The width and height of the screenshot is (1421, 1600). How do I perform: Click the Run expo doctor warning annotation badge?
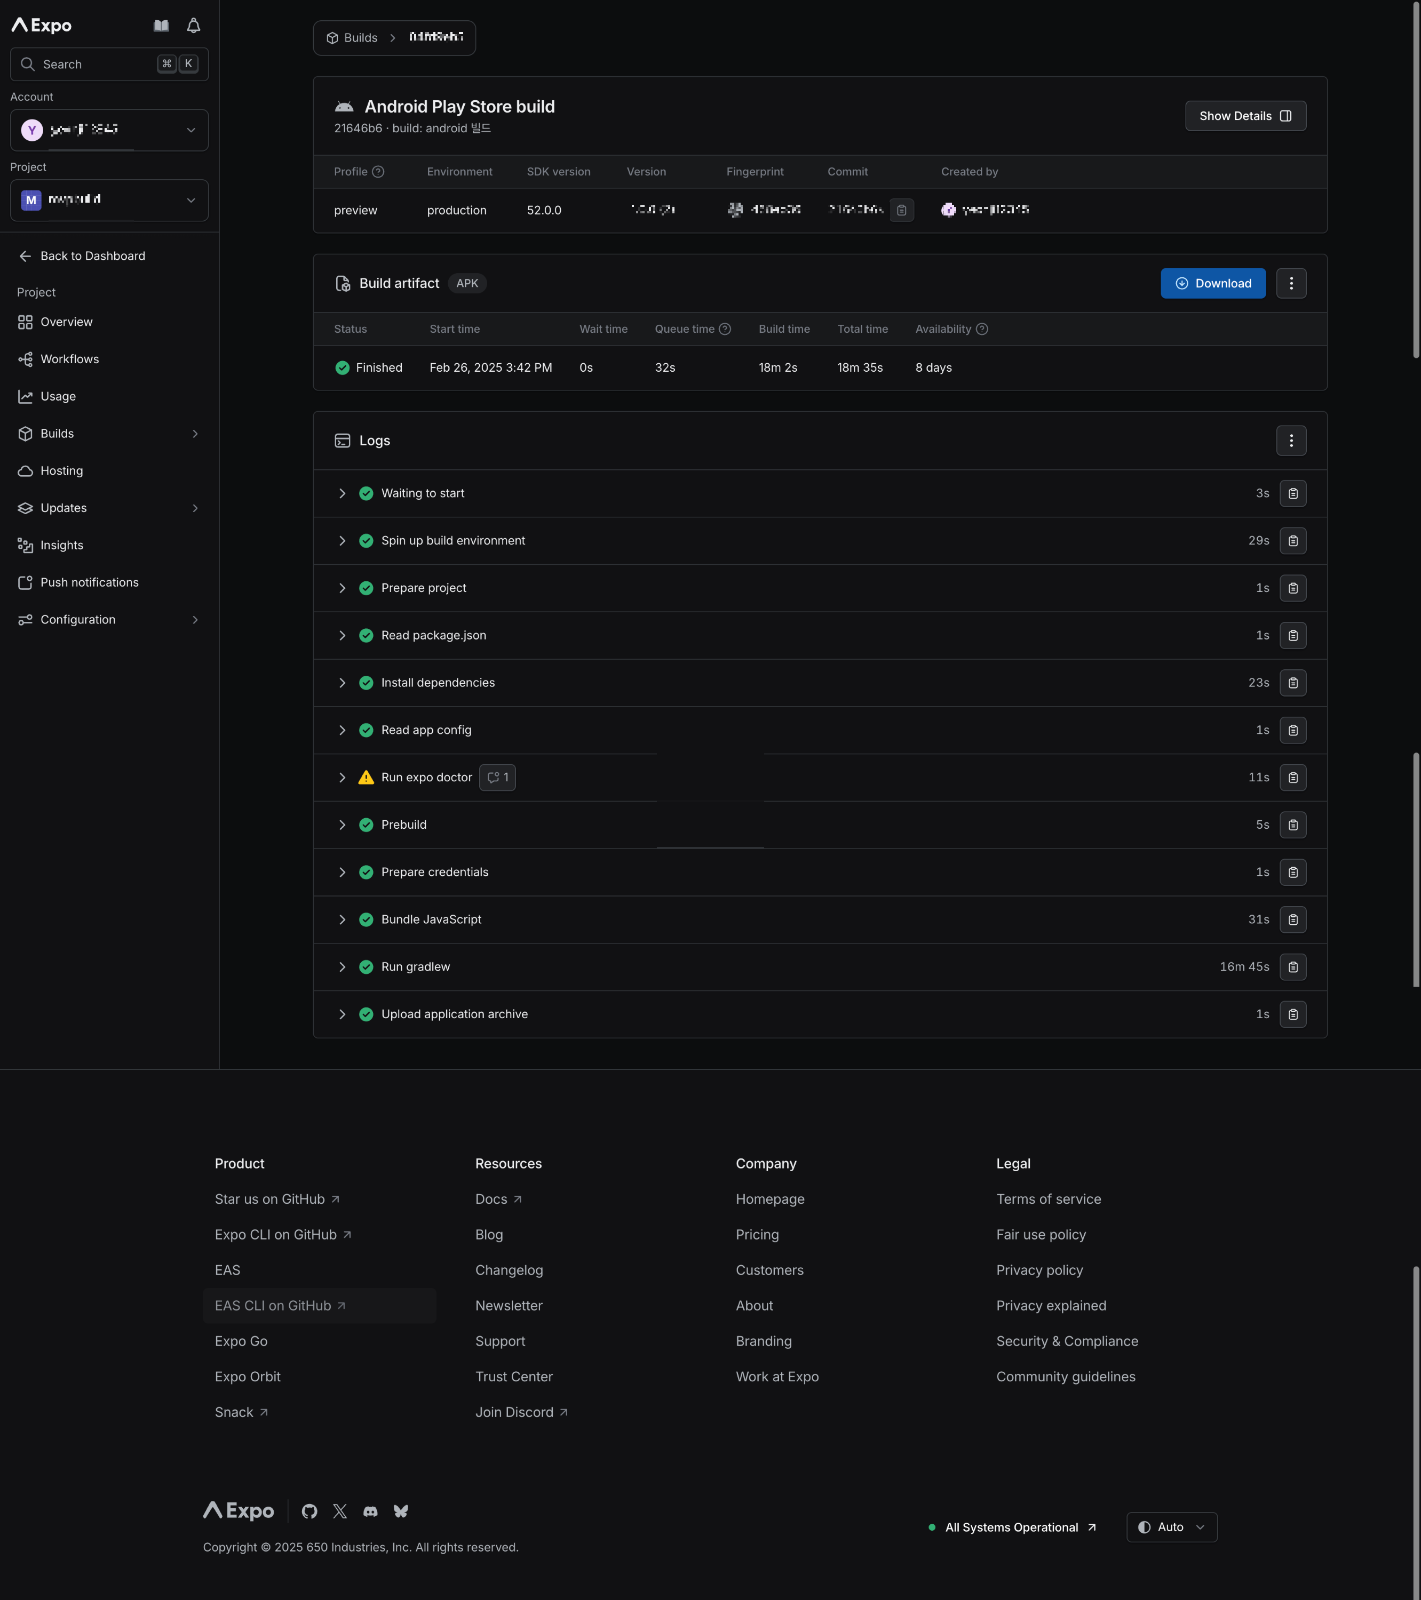click(497, 777)
